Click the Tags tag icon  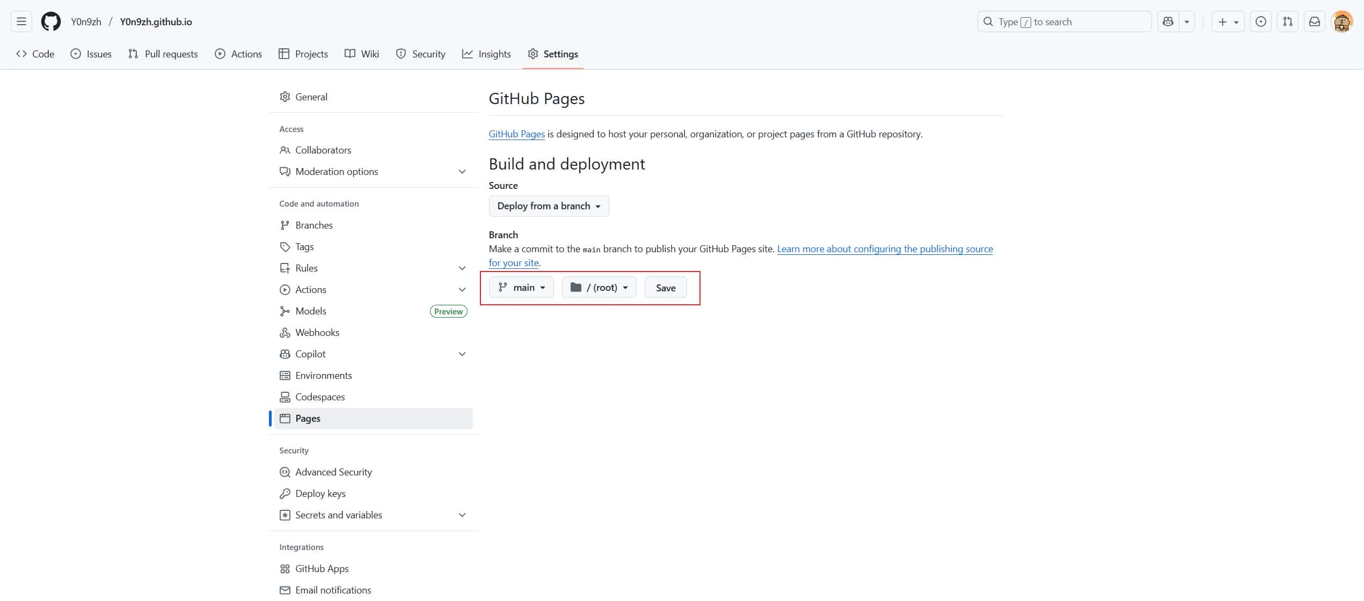285,247
